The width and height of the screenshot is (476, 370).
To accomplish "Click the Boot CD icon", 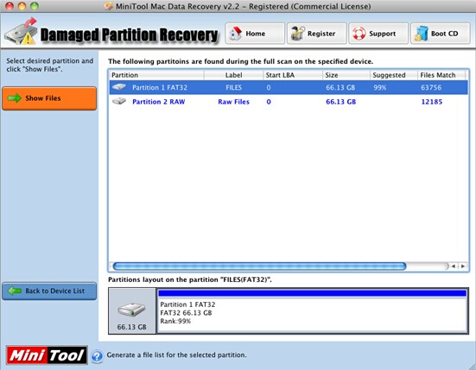I will click(422, 34).
